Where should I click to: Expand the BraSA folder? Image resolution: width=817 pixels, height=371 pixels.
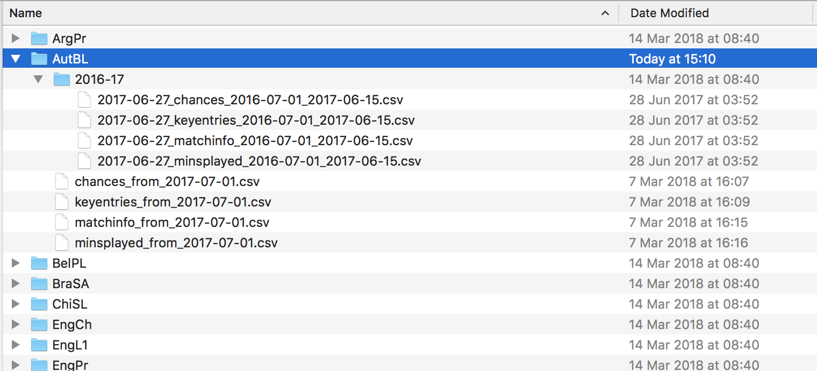(16, 283)
